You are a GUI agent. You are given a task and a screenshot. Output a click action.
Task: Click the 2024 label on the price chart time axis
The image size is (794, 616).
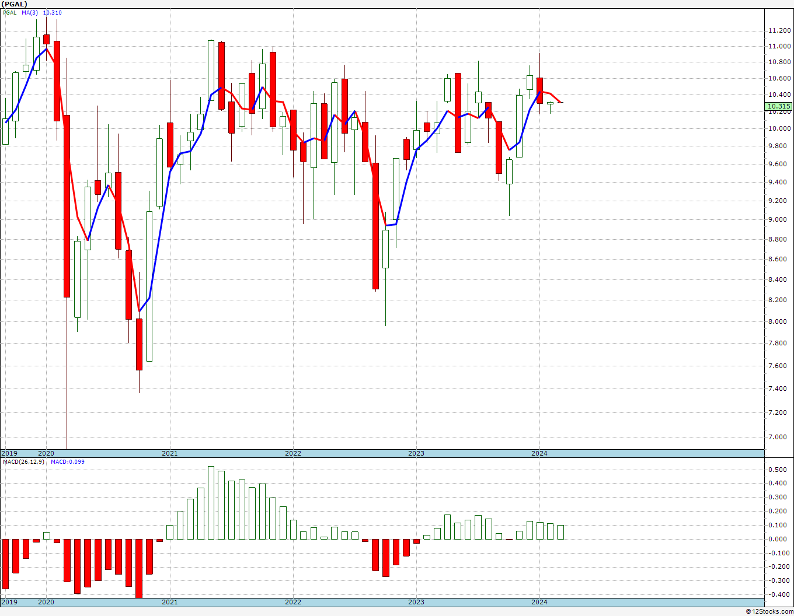(x=539, y=453)
